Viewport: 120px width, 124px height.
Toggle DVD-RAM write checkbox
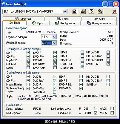pos(55,92)
